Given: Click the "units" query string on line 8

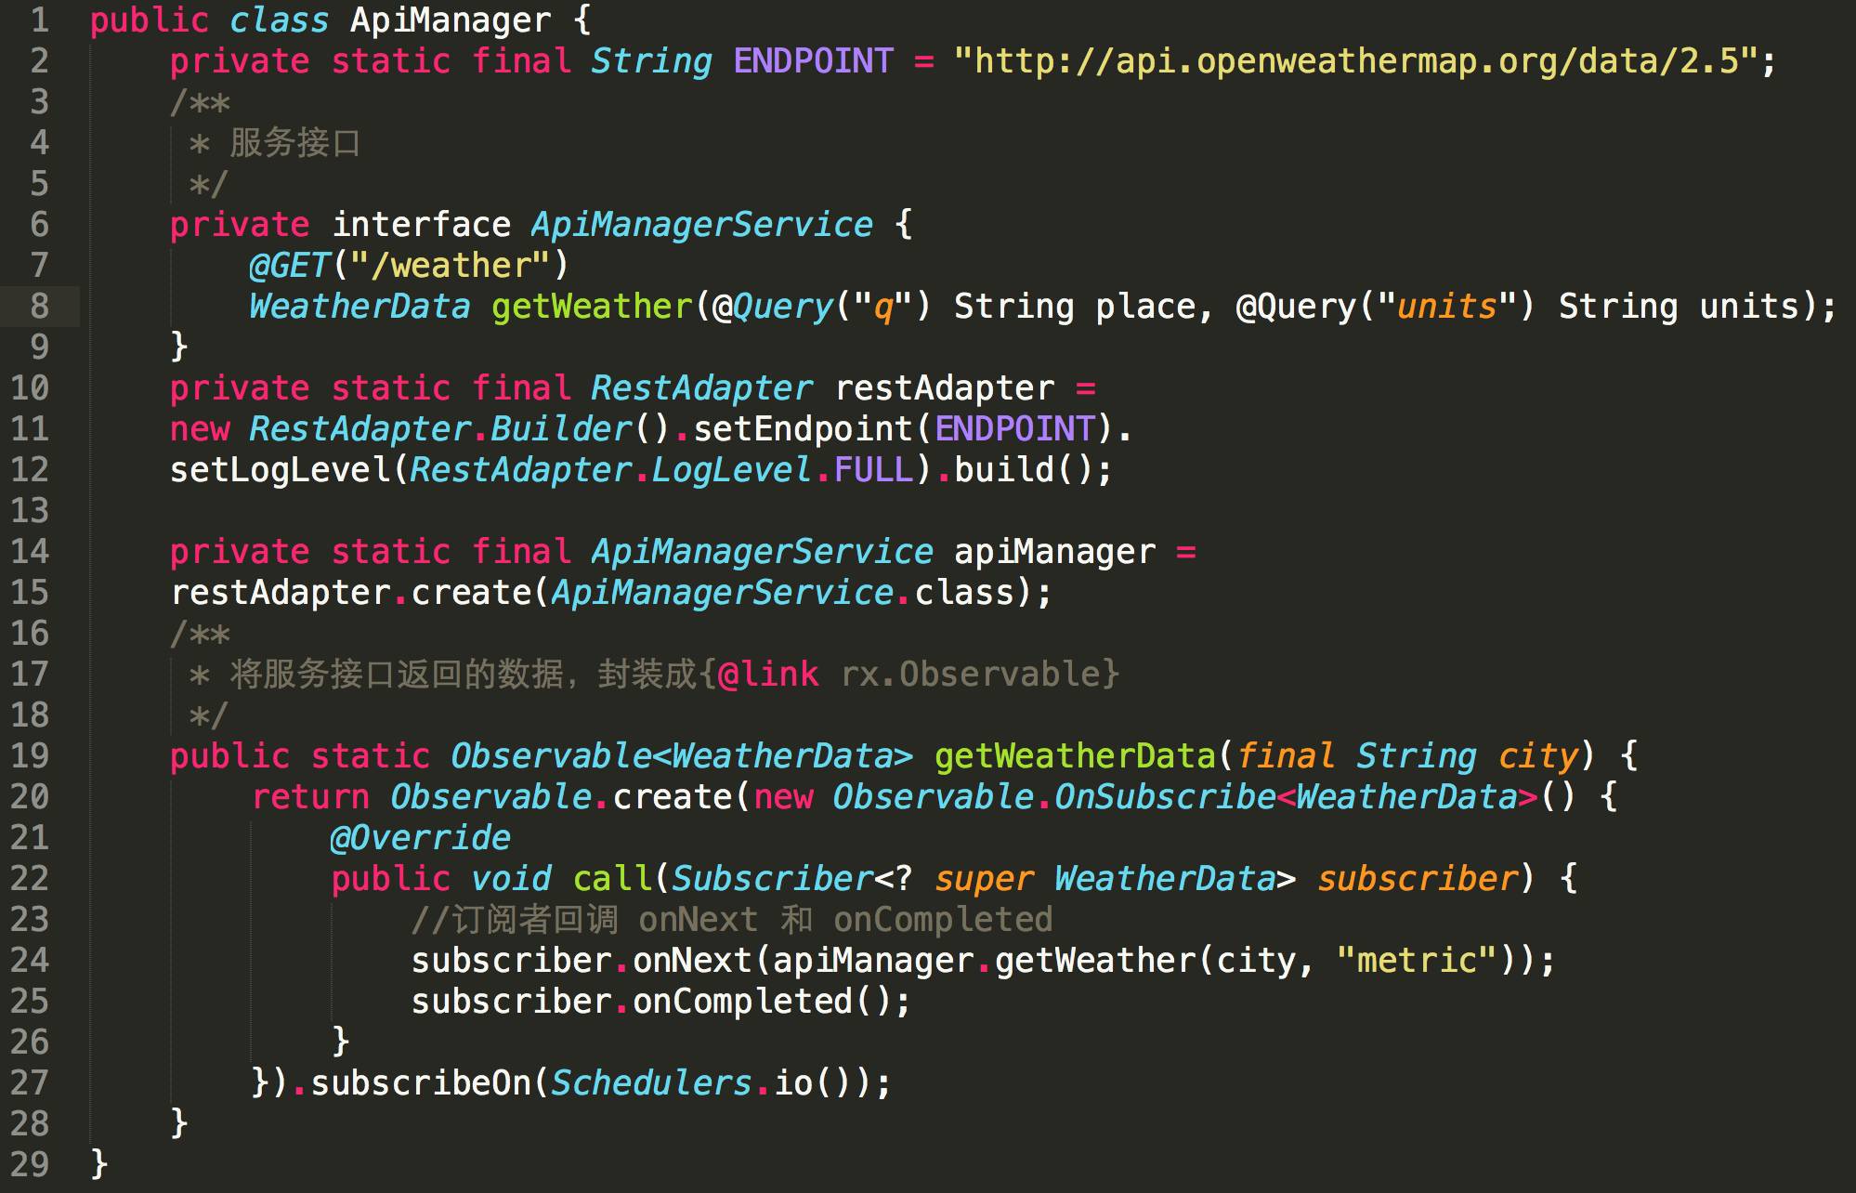Looking at the screenshot, I should point(1447,307).
